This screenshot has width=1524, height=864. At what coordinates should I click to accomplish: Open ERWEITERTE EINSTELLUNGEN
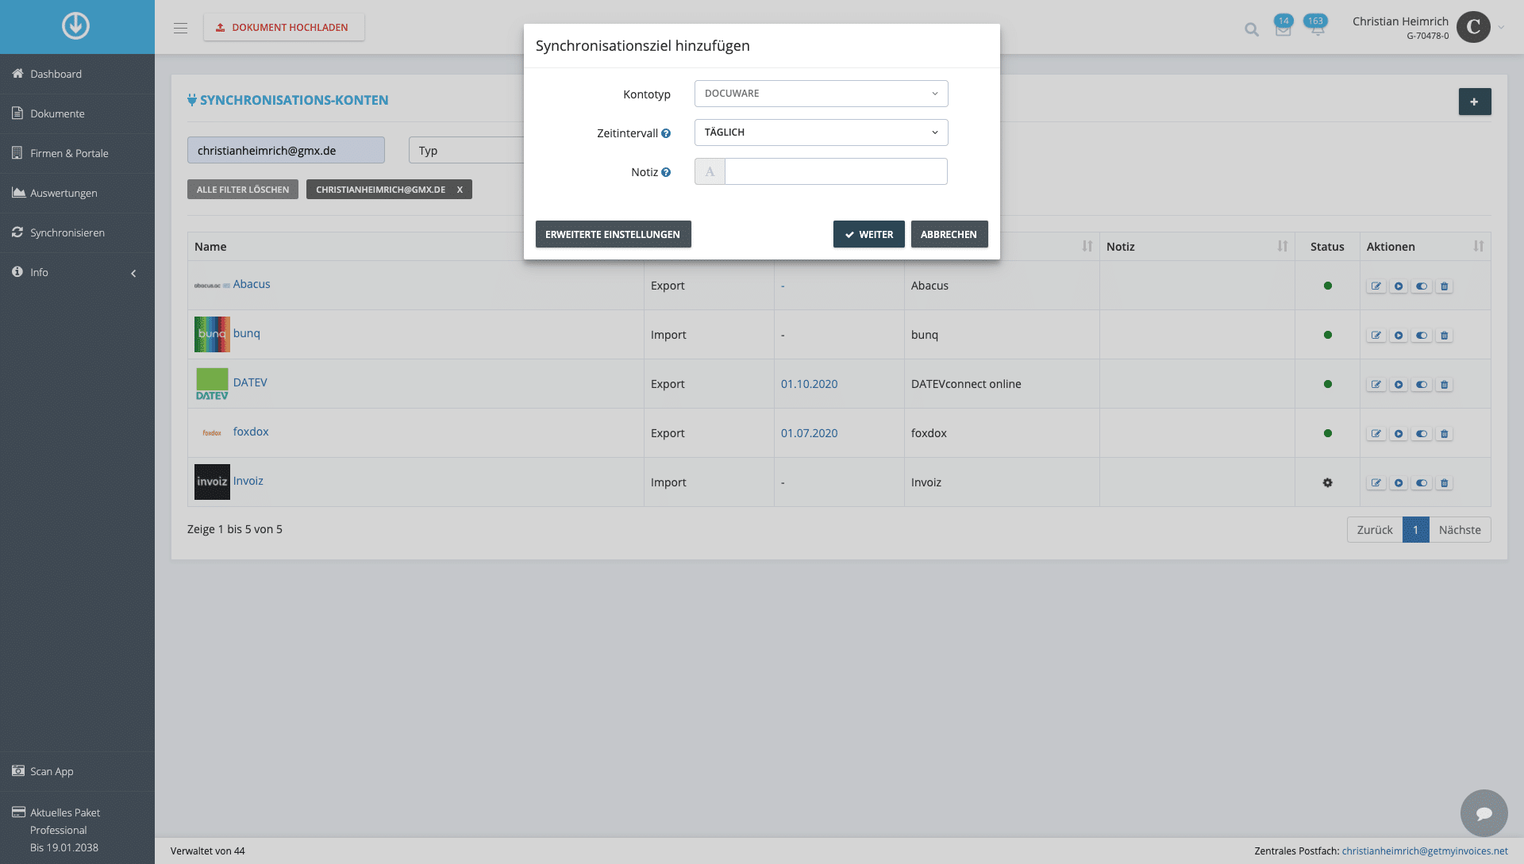pyautogui.click(x=613, y=234)
